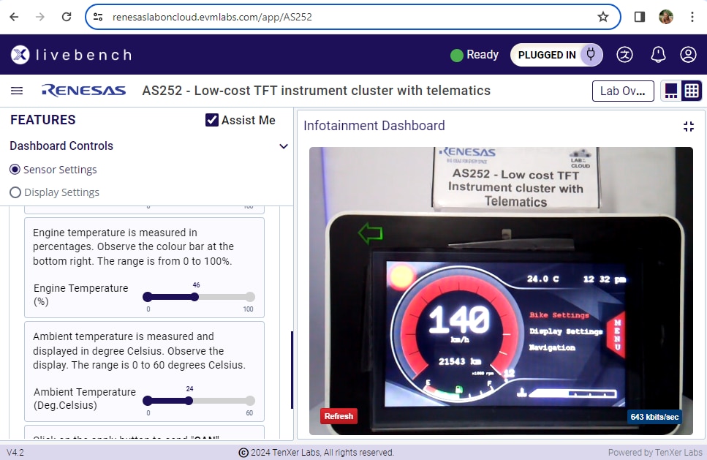Click the 643 kbits/sec bitrate badge
The image size is (707, 460).
(x=654, y=417)
